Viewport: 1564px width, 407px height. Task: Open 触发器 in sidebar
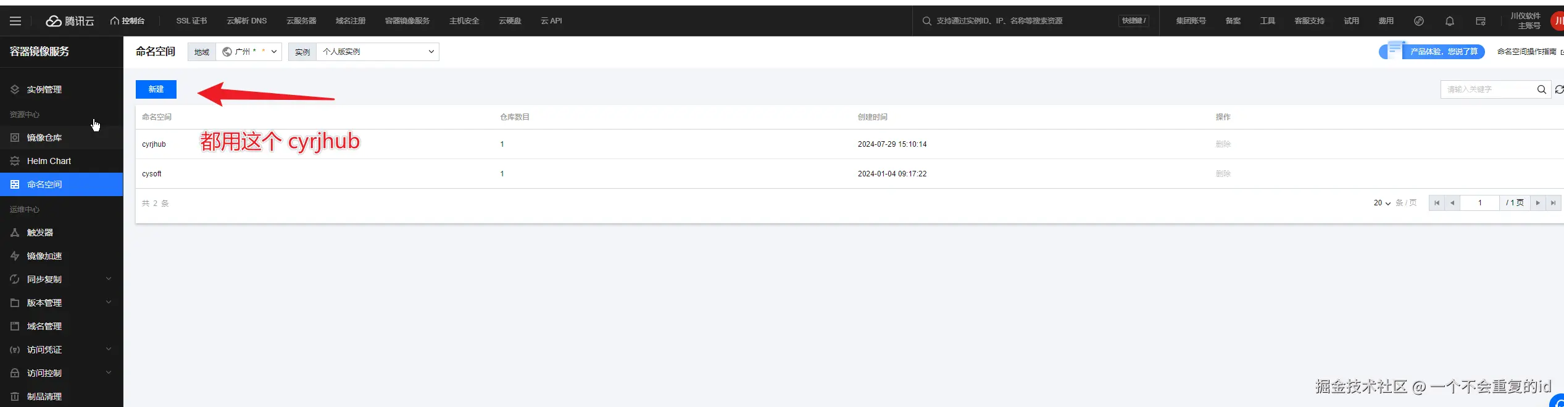point(62,232)
